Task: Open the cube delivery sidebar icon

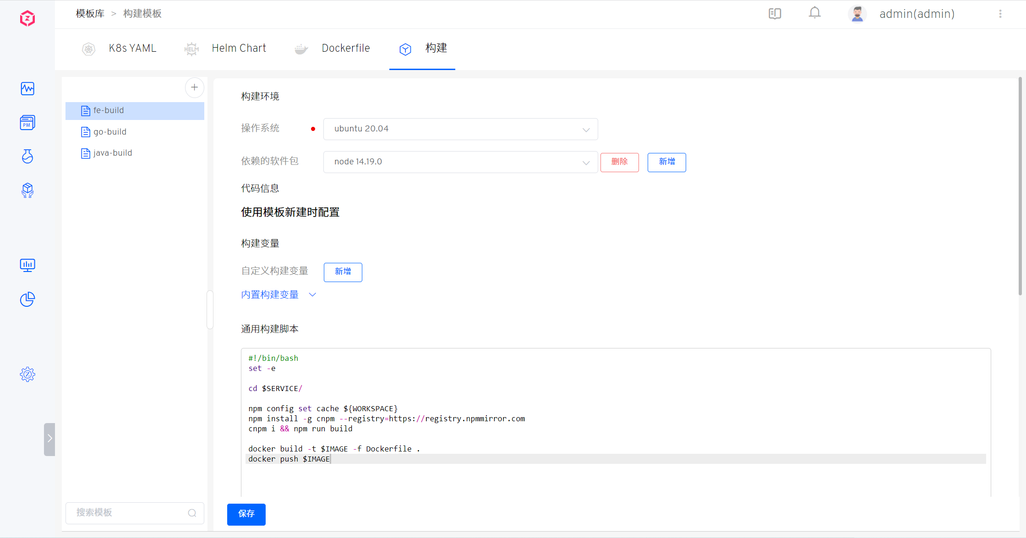Action: click(27, 190)
